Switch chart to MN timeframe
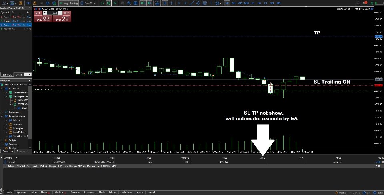The width and height of the screenshot is (384, 195). click(279, 3)
